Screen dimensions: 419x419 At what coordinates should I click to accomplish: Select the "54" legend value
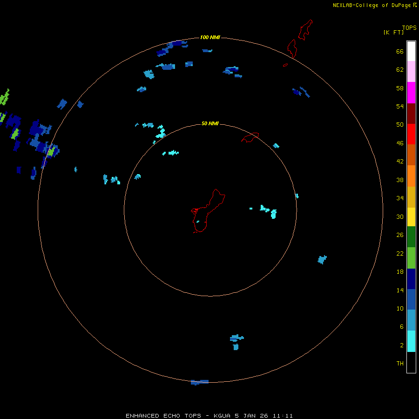coord(400,106)
